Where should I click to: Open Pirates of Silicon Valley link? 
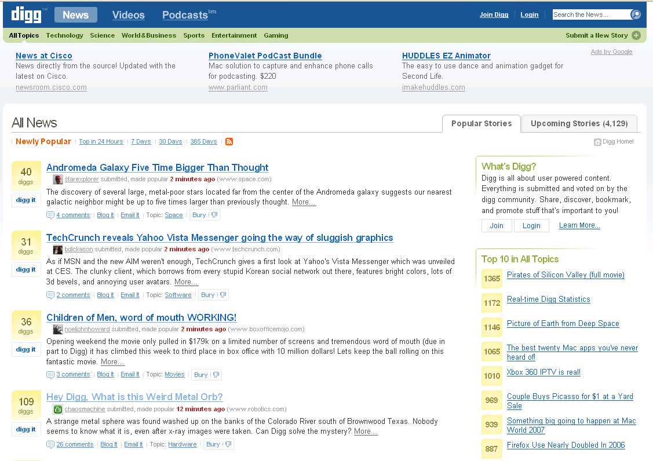click(x=566, y=275)
